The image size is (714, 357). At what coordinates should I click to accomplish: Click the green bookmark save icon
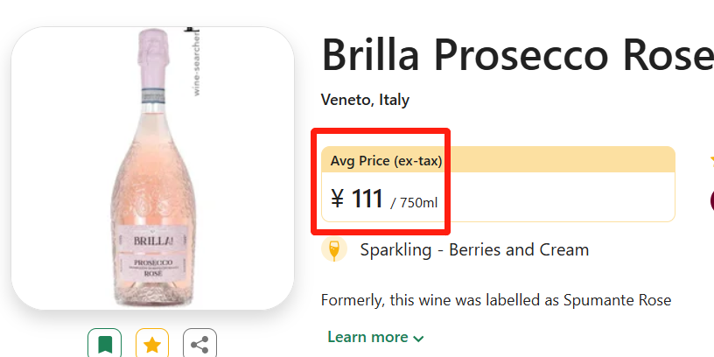105,344
